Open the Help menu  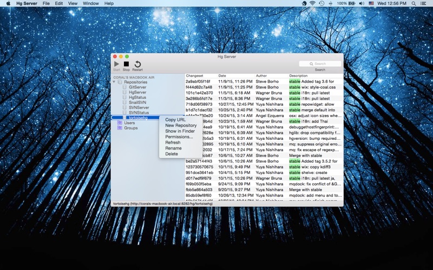109,3
